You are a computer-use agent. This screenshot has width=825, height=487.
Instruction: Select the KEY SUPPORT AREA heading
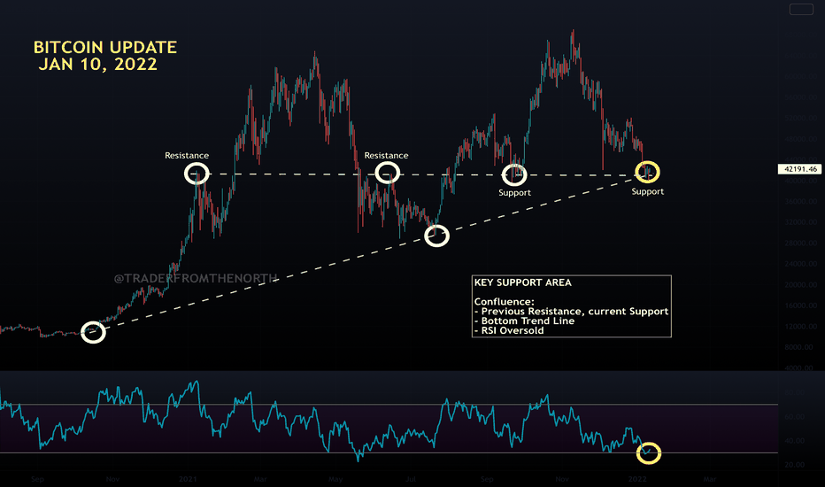522,282
